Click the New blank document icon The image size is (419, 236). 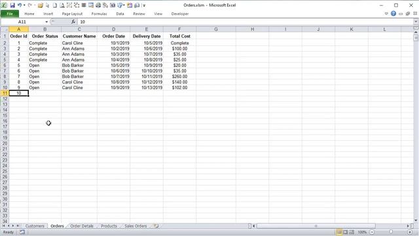pos(54,5)
